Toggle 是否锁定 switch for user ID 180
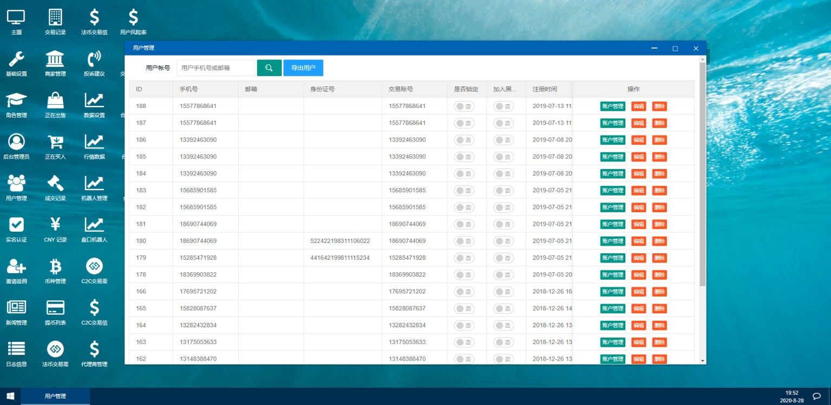 pos(464,241)
